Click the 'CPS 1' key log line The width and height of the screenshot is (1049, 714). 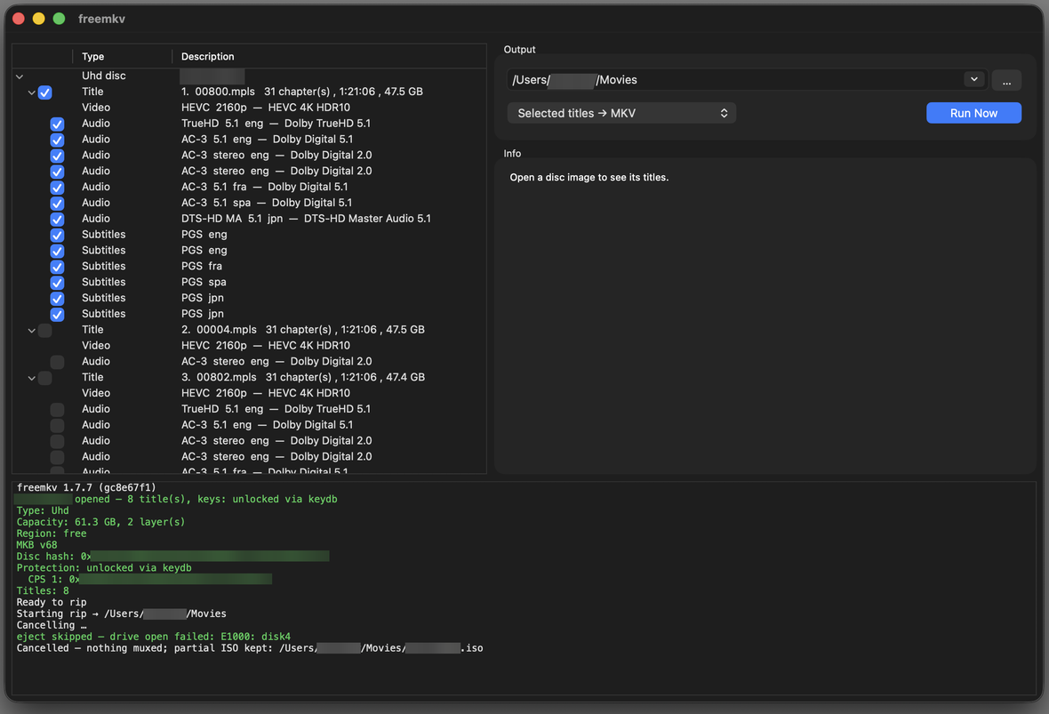pyautogui.click(x=150, y=579)
